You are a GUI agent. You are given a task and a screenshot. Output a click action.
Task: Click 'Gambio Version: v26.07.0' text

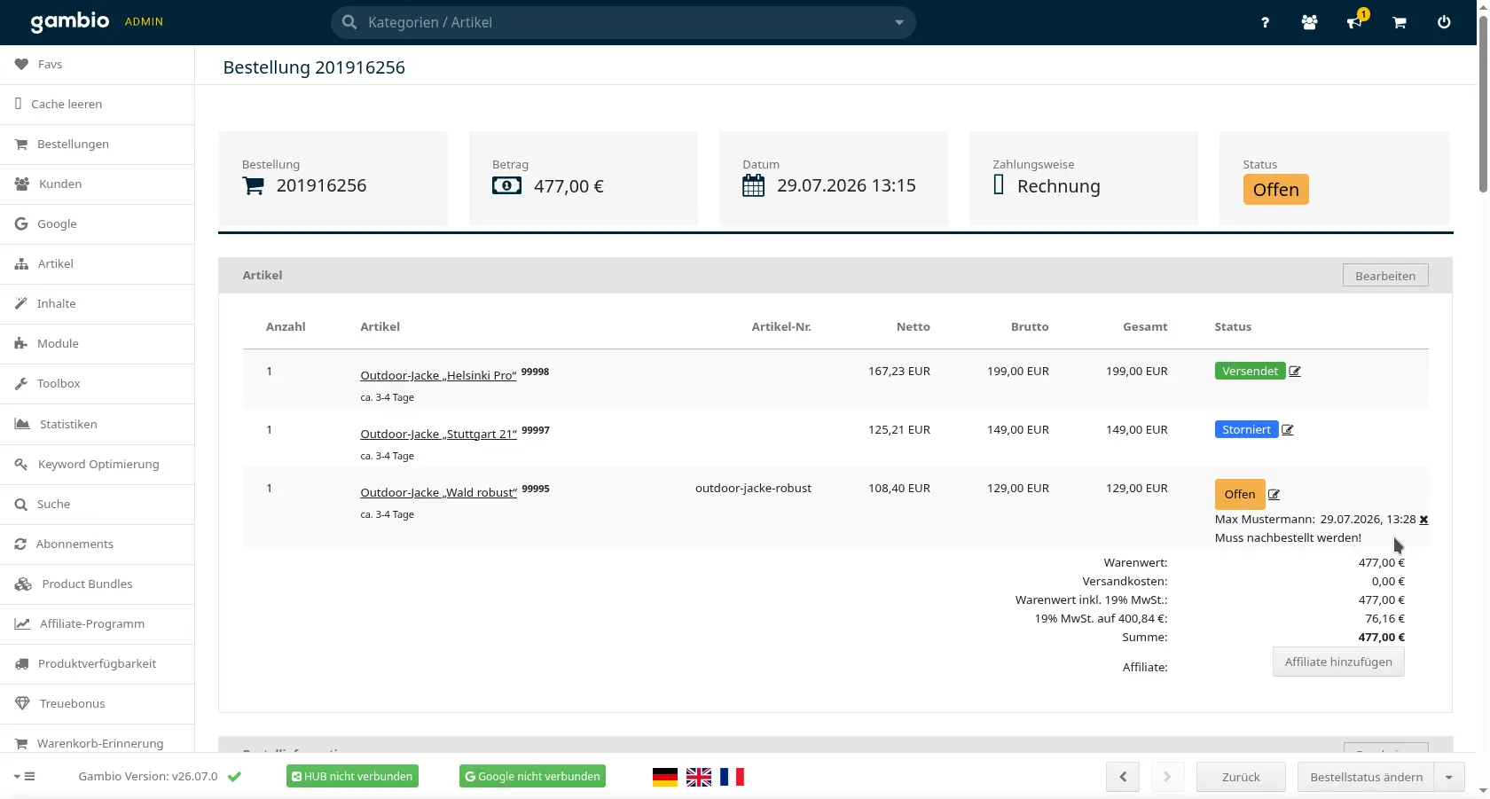point(148,777)
